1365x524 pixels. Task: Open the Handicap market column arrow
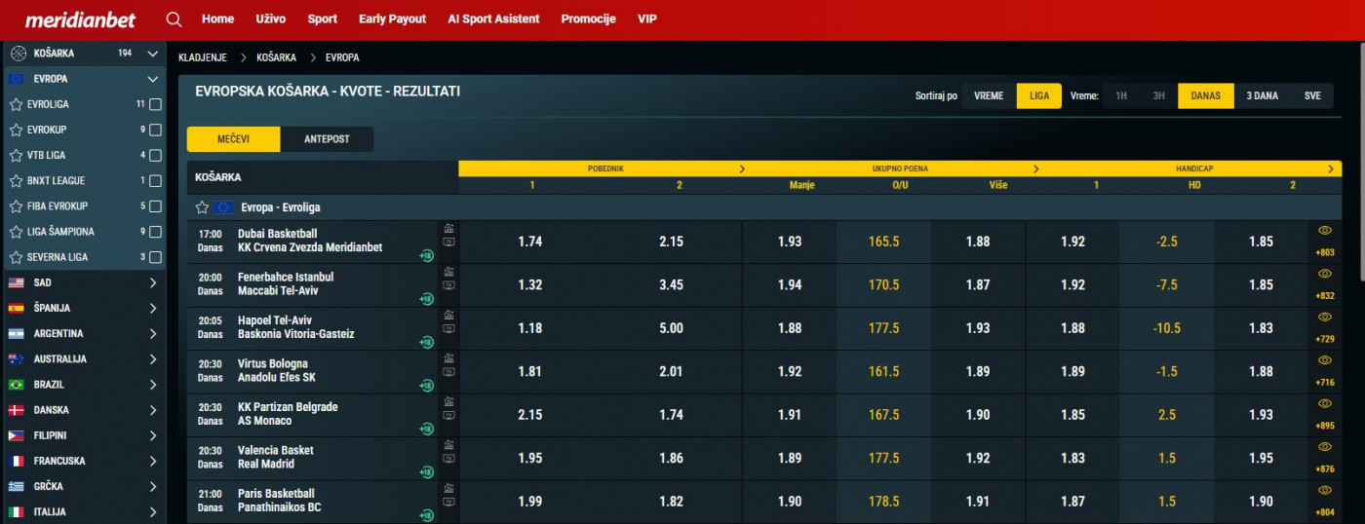tap(1331, 168)
